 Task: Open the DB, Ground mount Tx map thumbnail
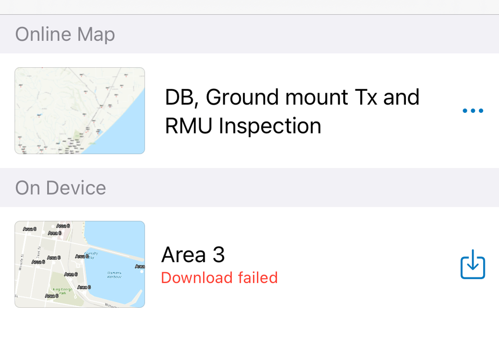[x=80, y=110]
